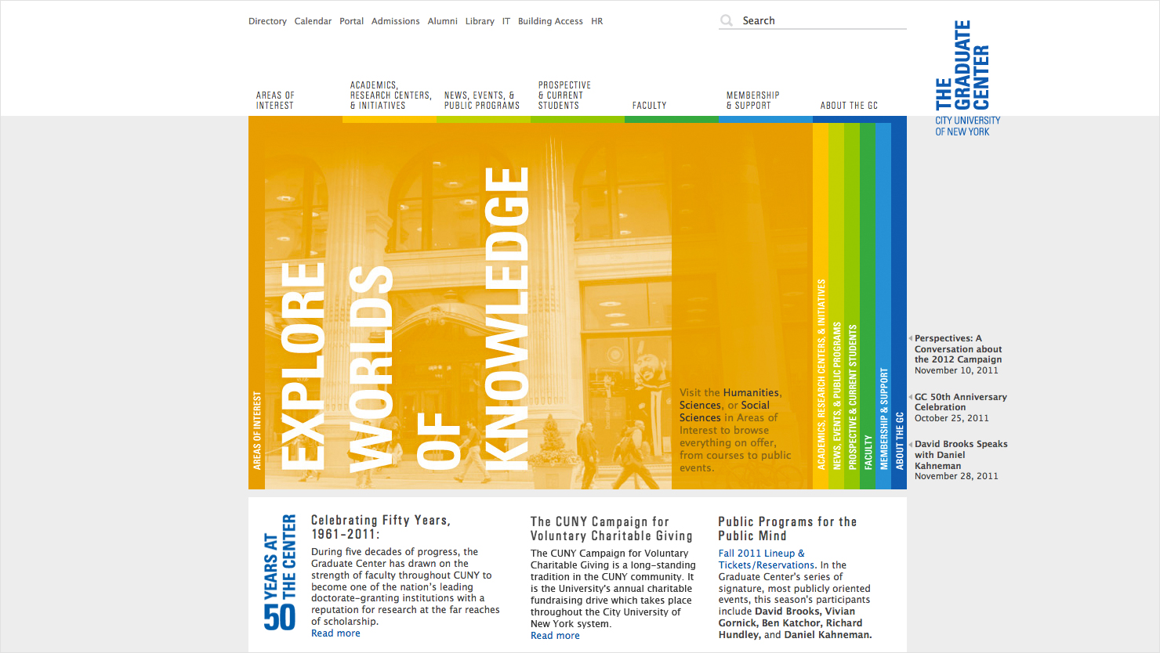Open About the GC menu

coord(849,105)
